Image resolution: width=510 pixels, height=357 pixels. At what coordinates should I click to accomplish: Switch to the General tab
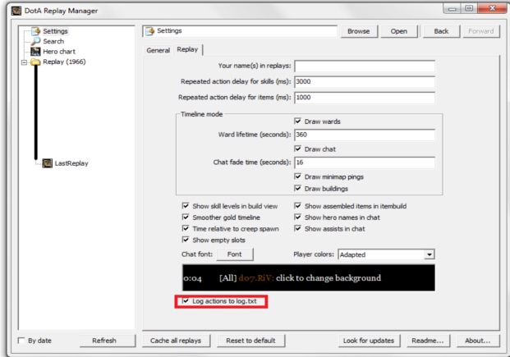(158, 50)
